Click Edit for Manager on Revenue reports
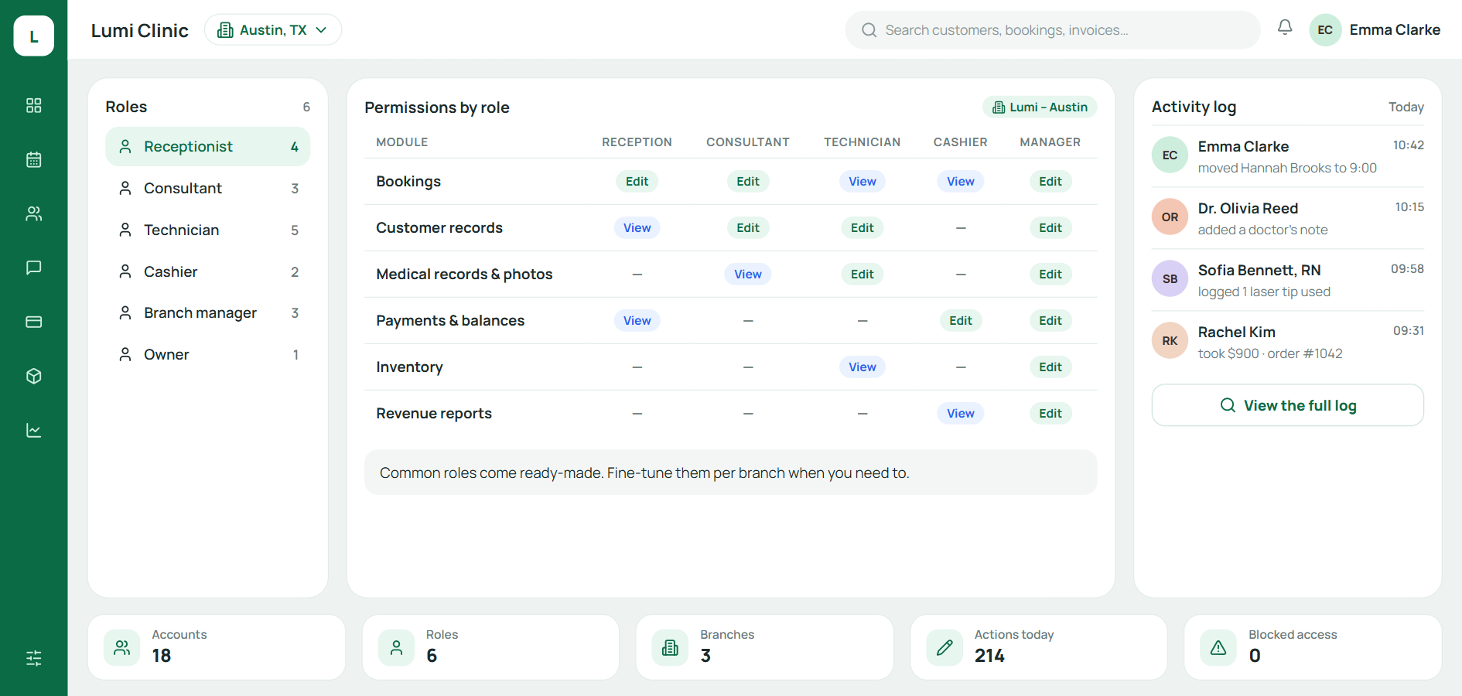 [1050, 414]
